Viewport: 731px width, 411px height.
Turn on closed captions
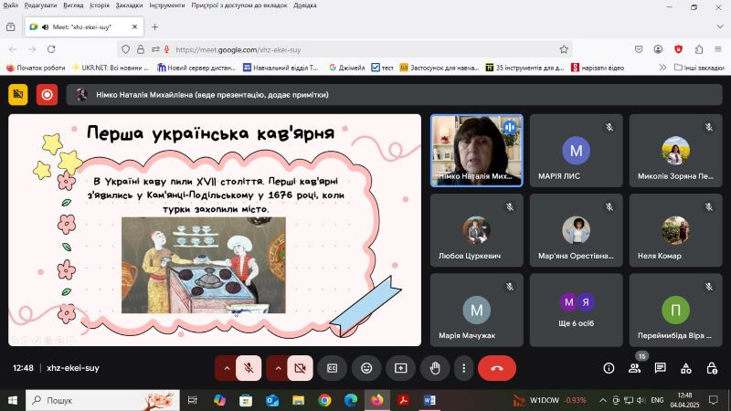pos(332,368)
